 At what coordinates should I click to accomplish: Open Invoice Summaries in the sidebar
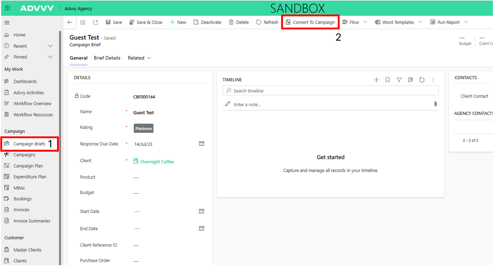tap(32, 221)
